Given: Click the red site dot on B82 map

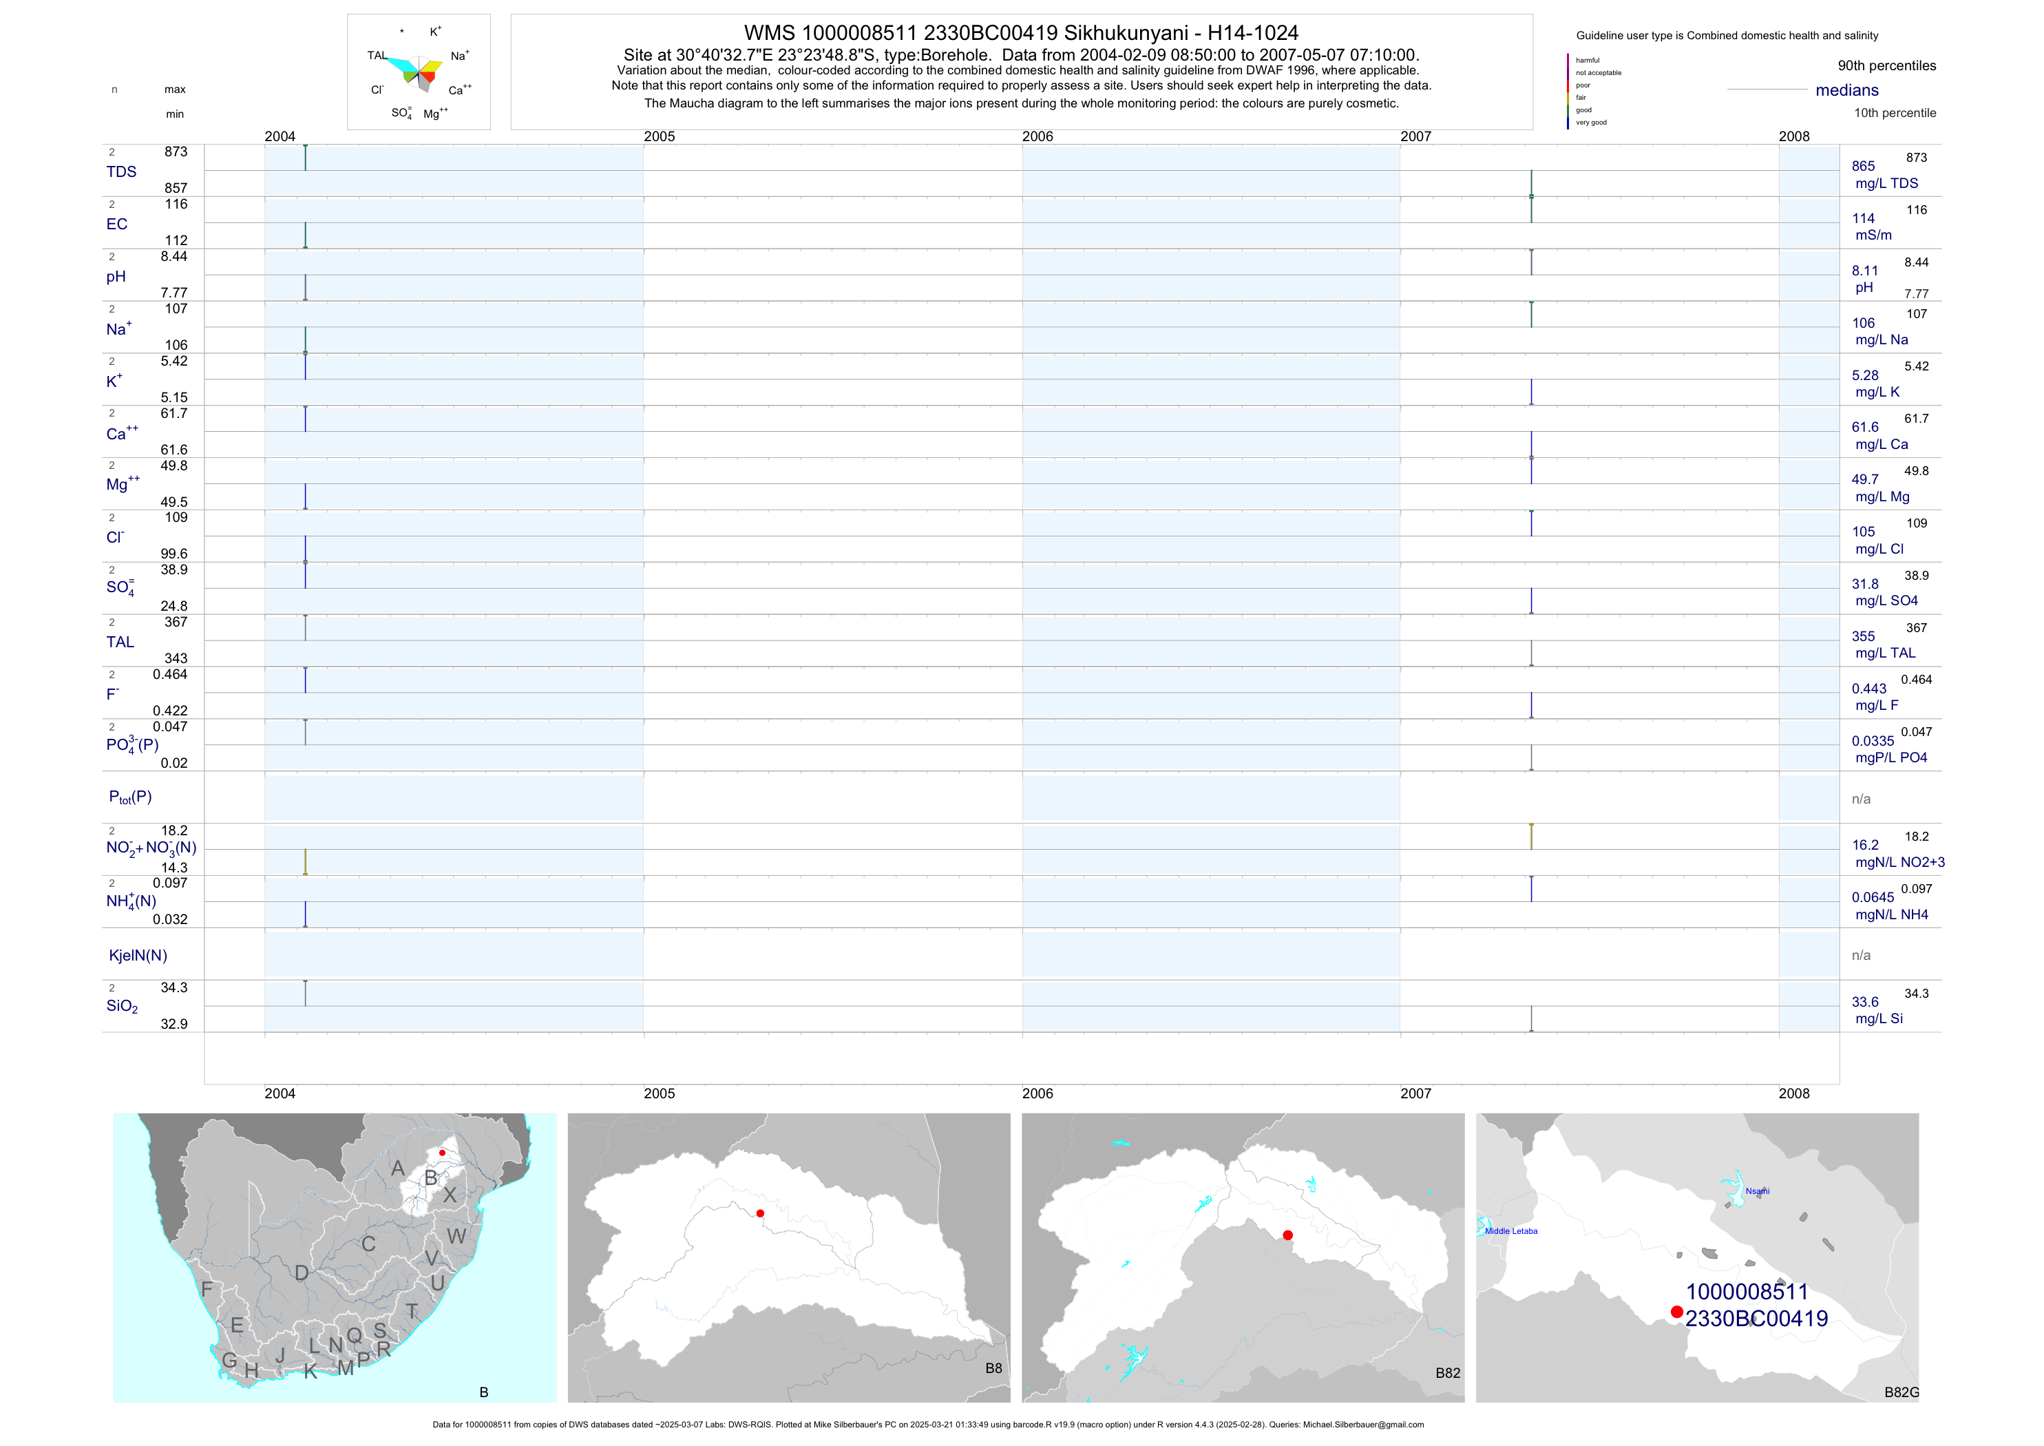Looking at the screenshot, I should [1287, 1235].
